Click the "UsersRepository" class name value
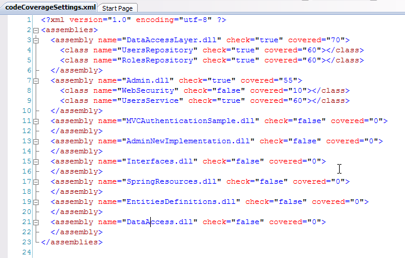 157,50
